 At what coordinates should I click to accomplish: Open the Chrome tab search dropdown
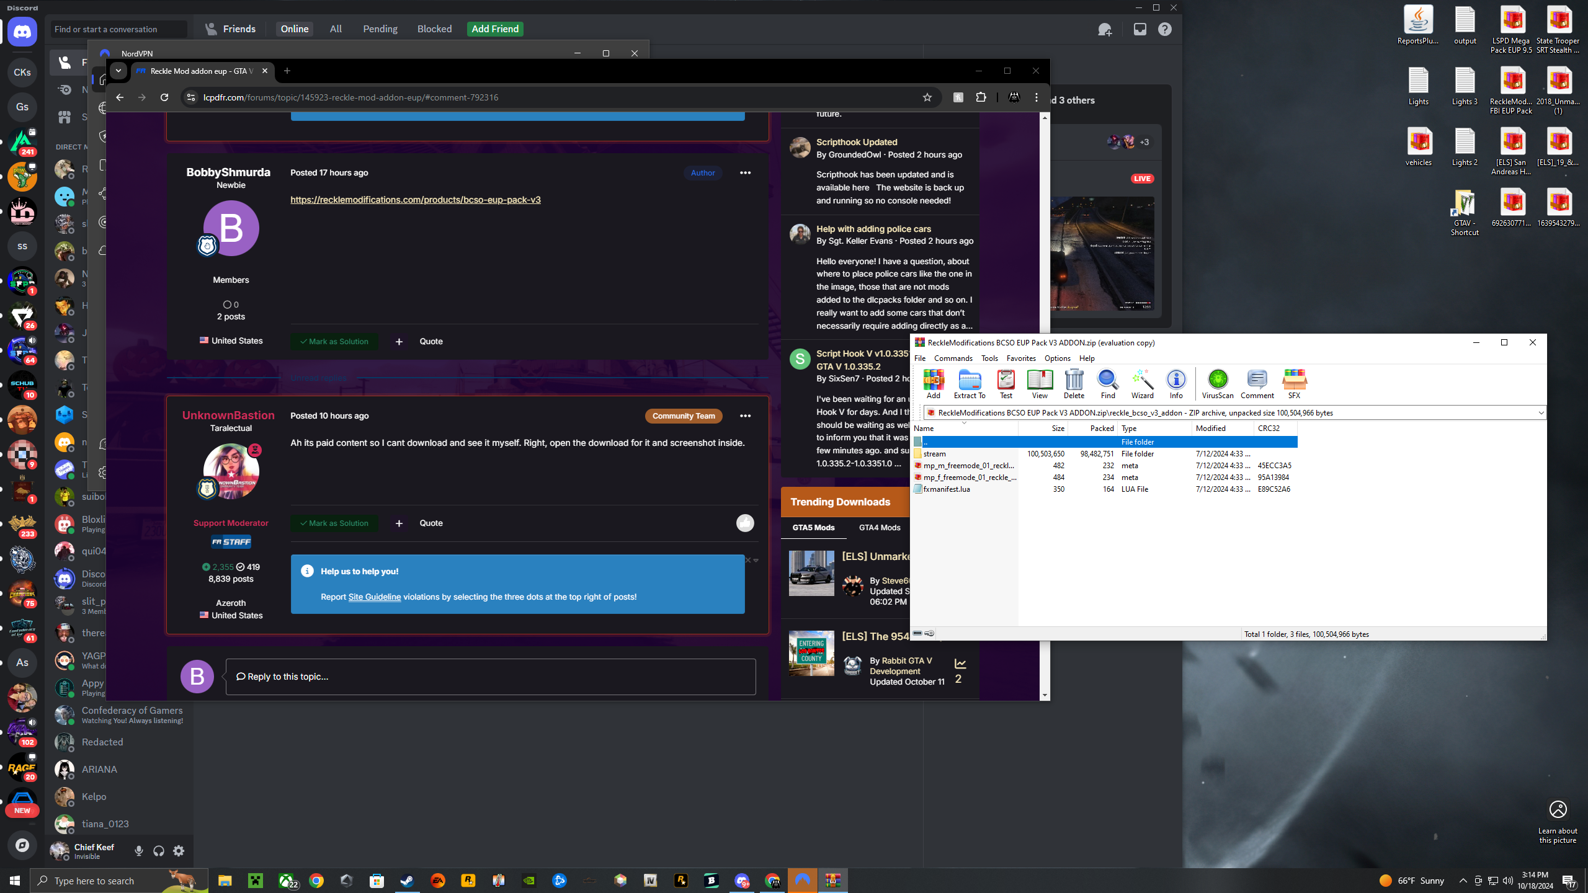[x=118, y=71]
